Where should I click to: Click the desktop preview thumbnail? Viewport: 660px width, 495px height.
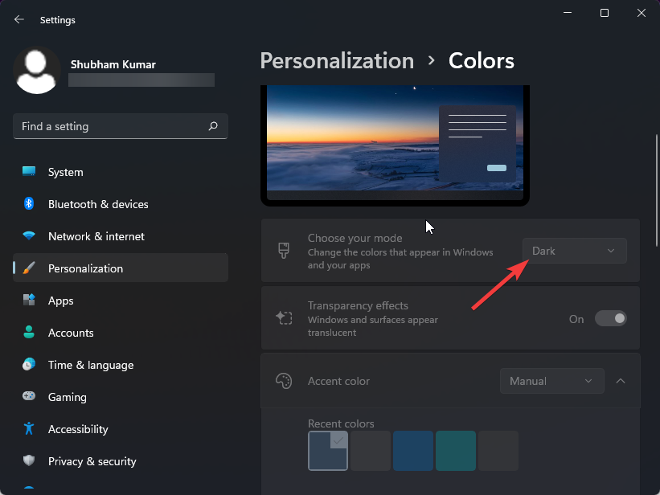pyautogui.click(x=395, y=145)
